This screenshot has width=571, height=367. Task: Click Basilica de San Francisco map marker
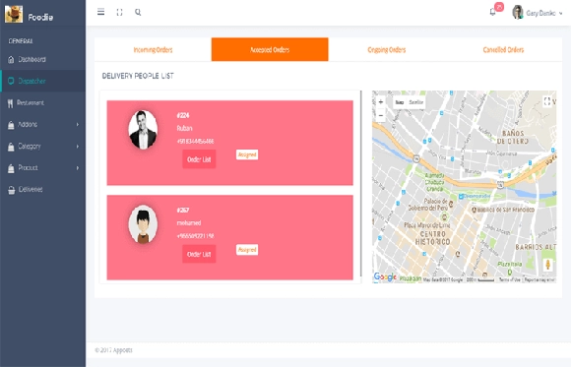click(x=475, y=211)
